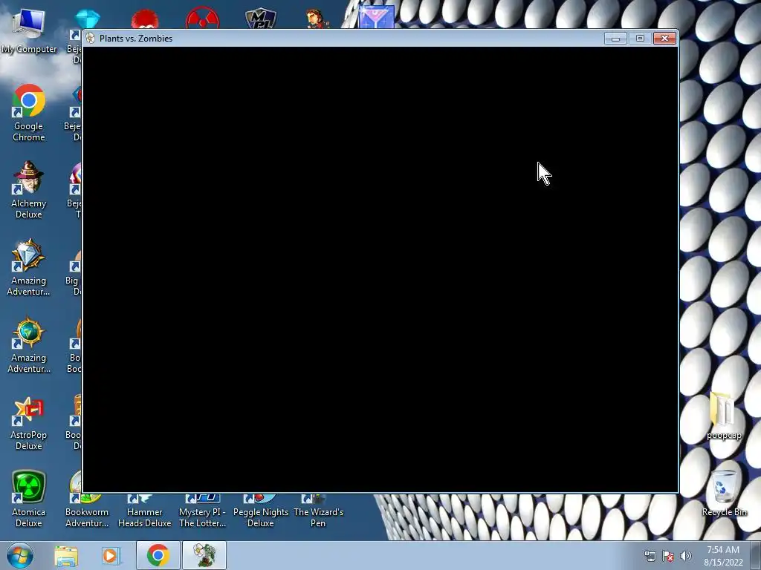761x570 pixels.
Task: Select the MPL shield icon at the desktop top
Action: 261,19
